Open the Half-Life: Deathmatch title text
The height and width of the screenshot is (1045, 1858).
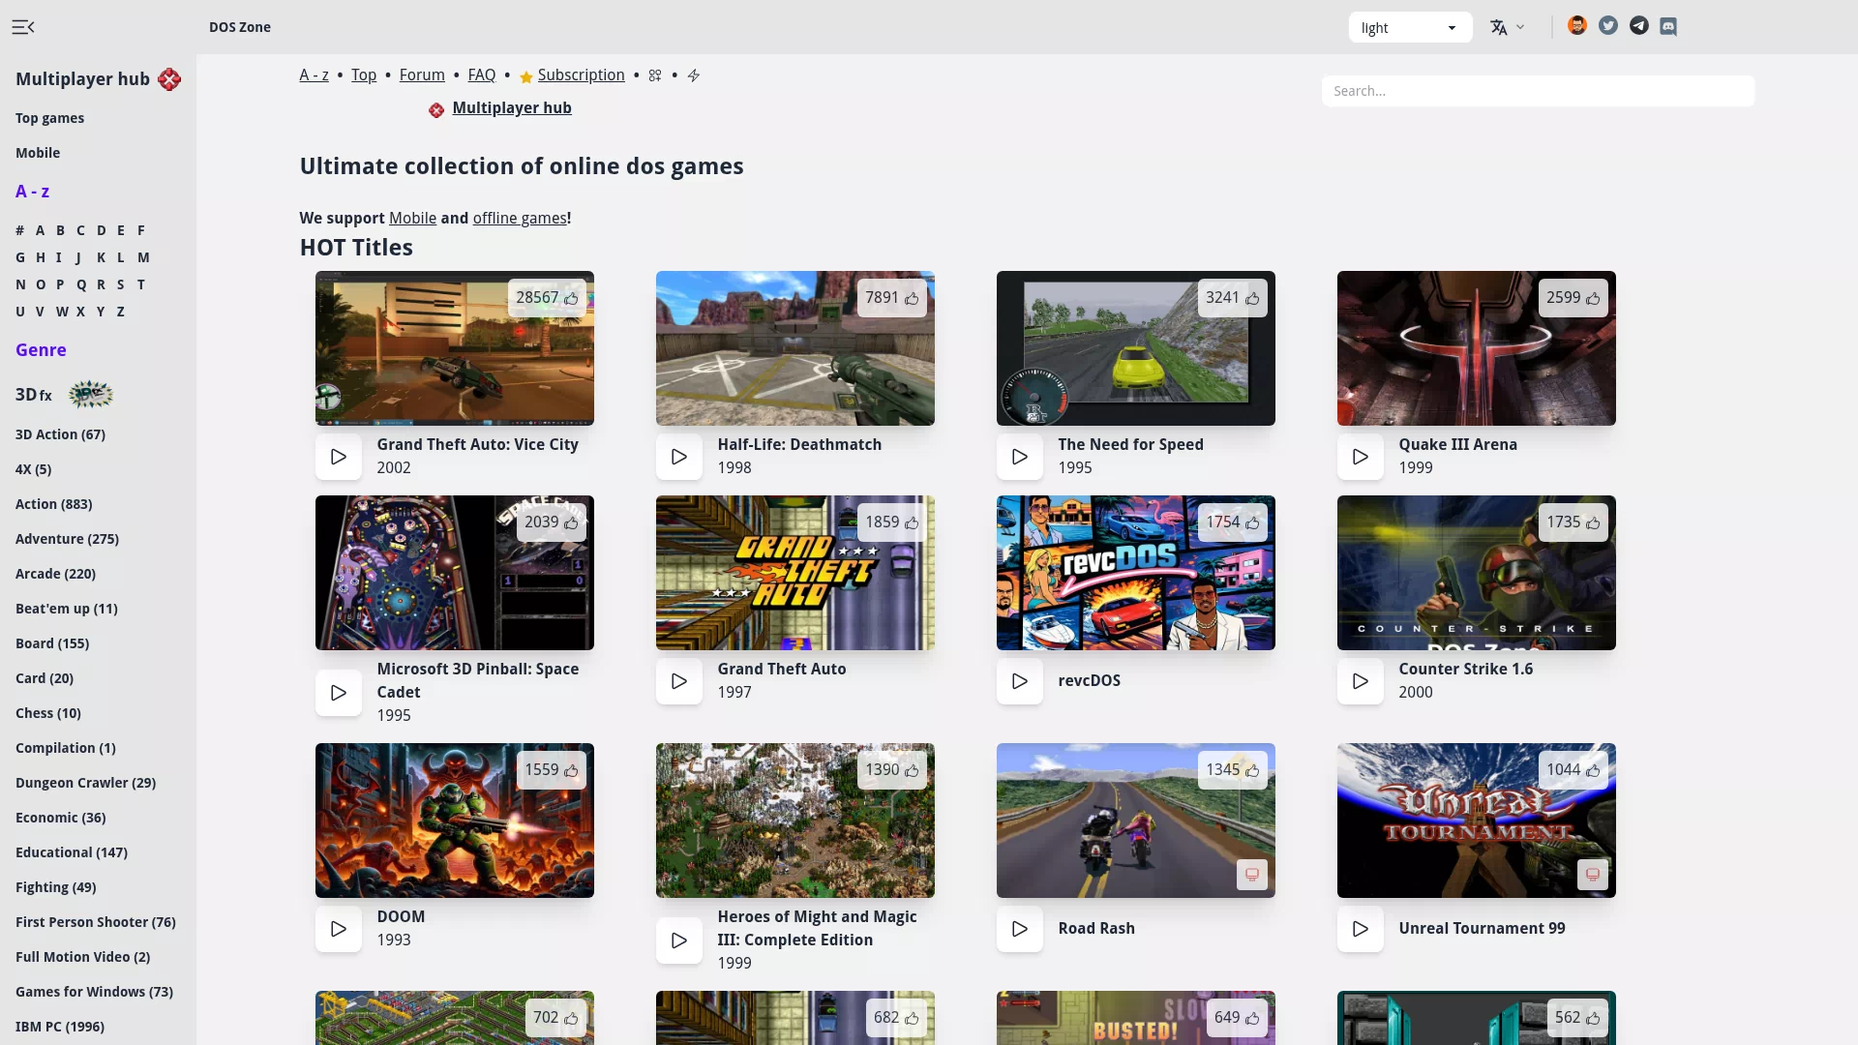coord(799,445)
